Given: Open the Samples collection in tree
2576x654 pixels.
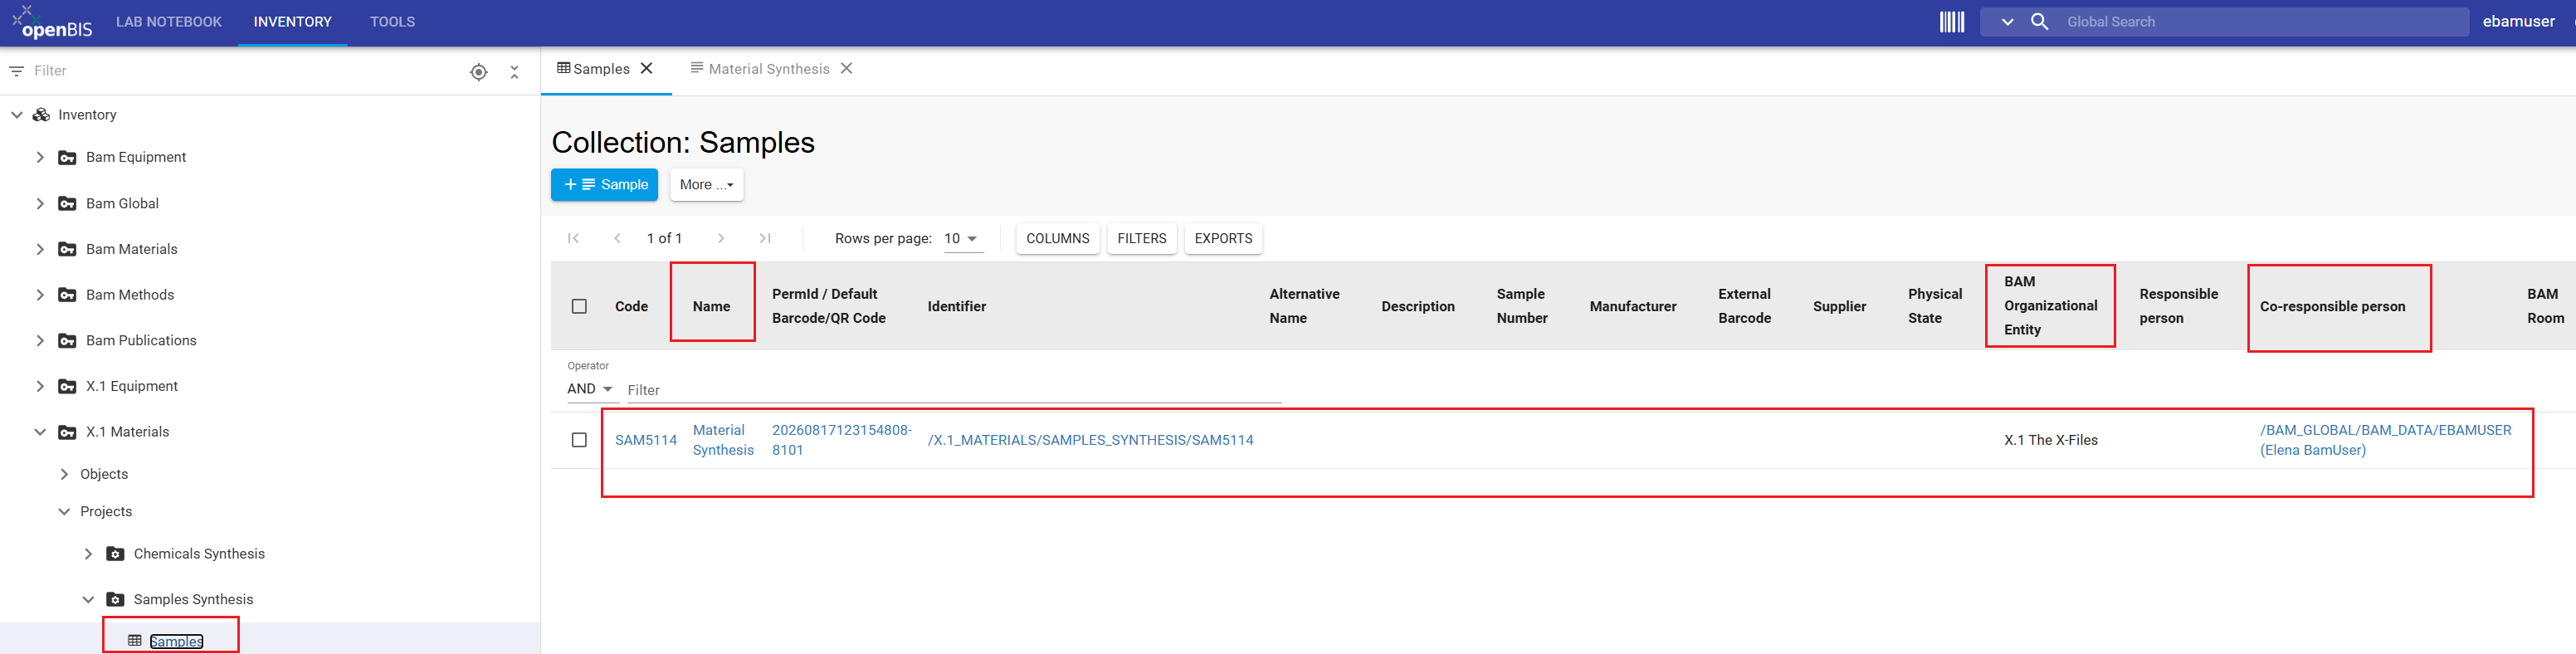Looking at the screenshot, I should [x=177, y=641].
